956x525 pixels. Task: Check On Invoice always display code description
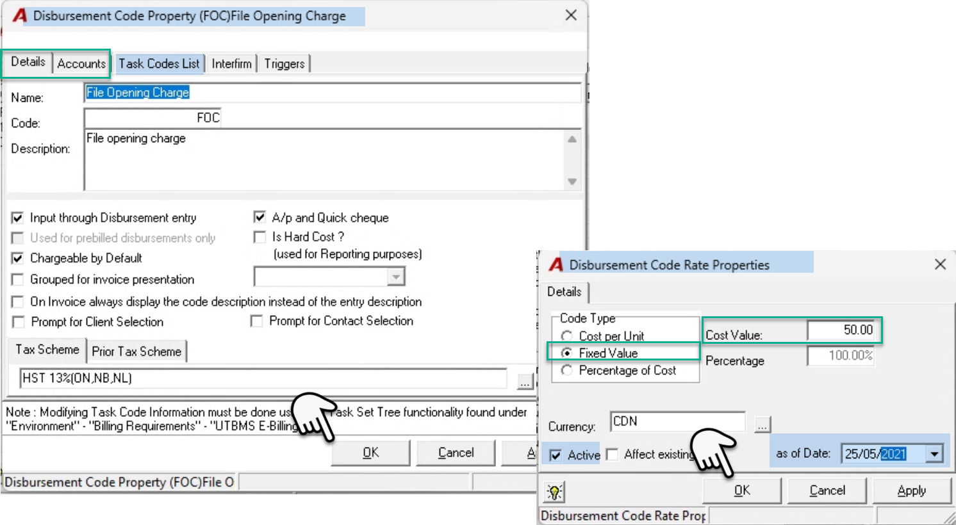tap(18, 302)
